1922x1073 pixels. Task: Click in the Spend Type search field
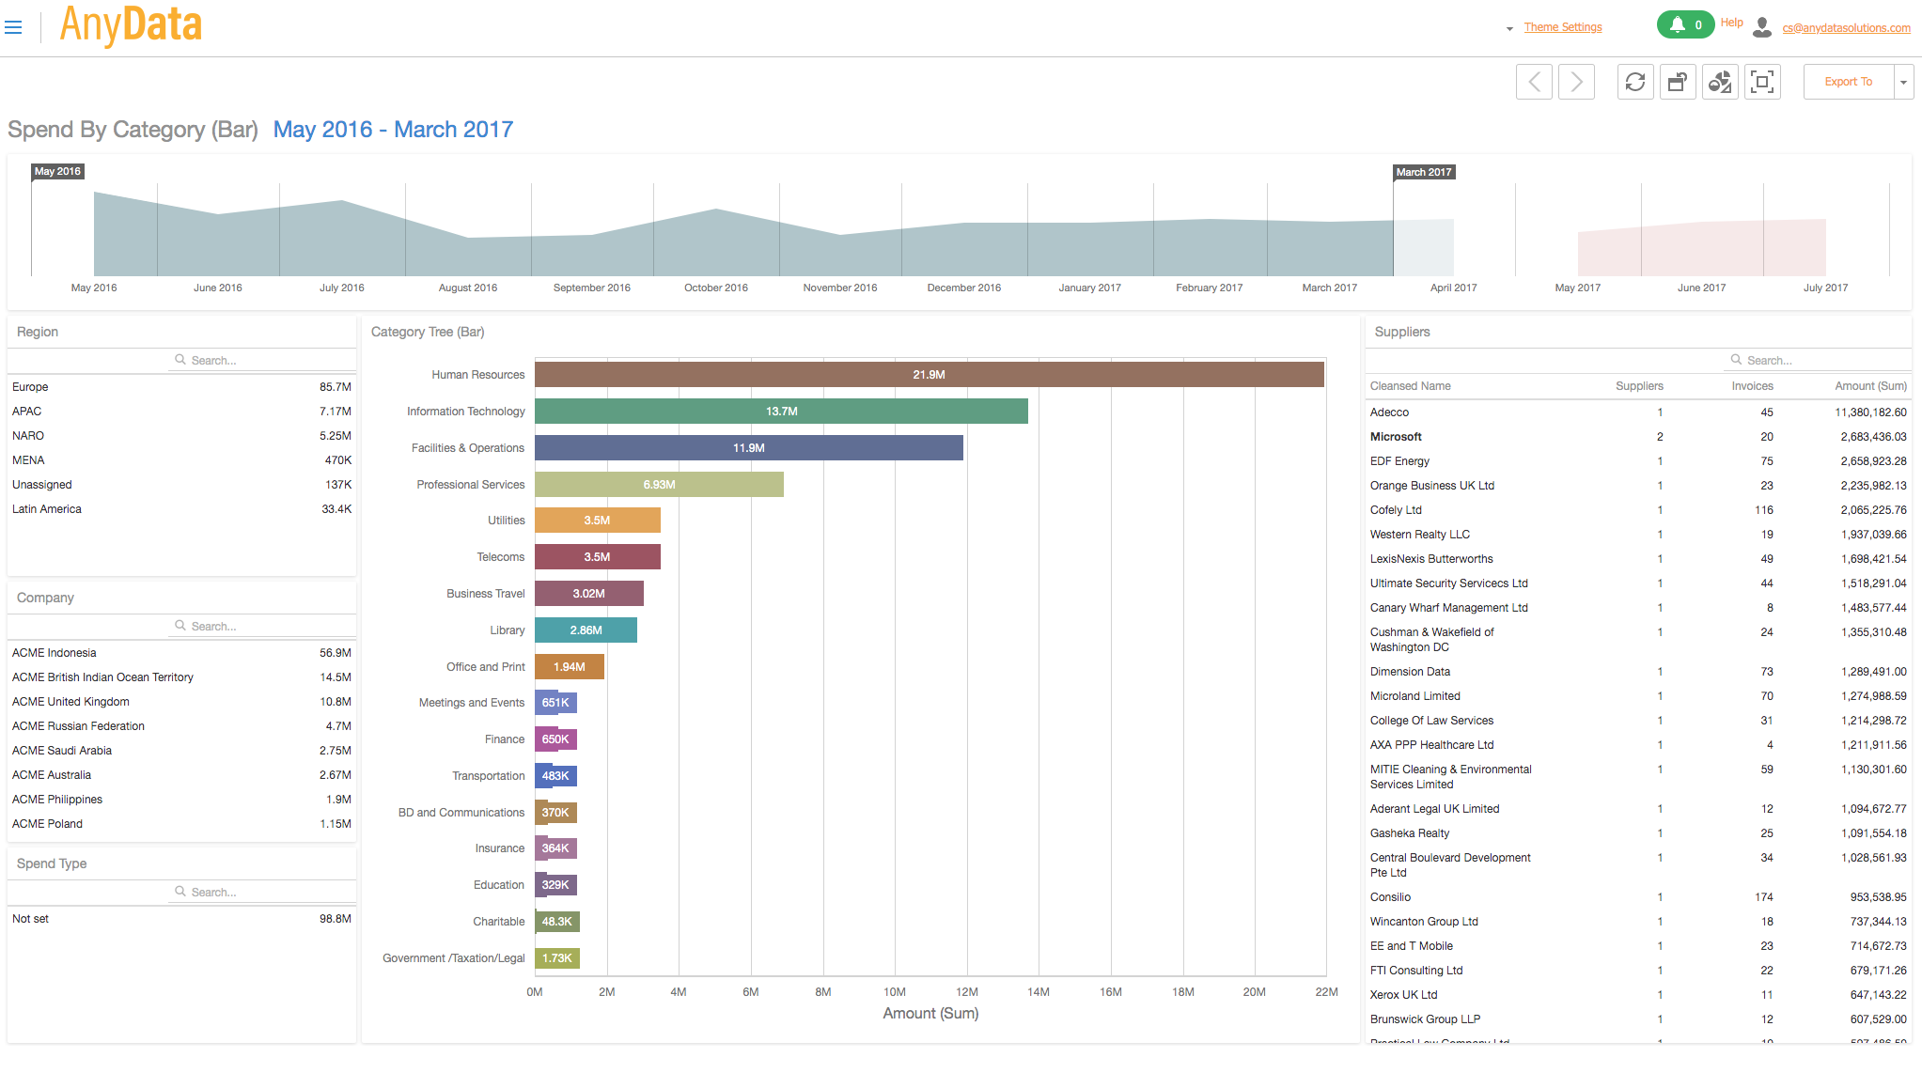(x=262, y=892)
